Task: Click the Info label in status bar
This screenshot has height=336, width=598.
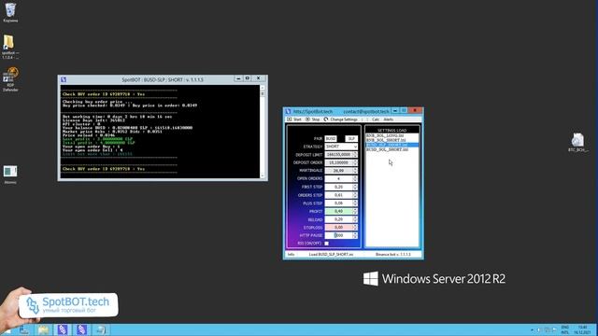Action: [x=291, y=254]
